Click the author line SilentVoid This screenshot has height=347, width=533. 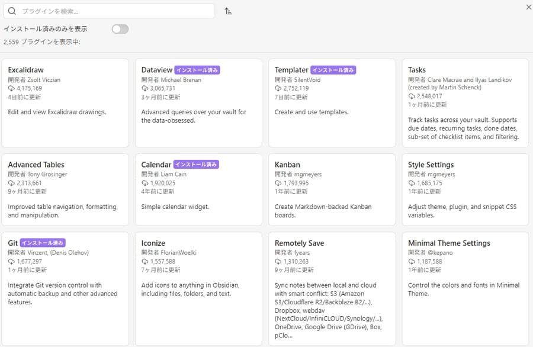point(297,80)
